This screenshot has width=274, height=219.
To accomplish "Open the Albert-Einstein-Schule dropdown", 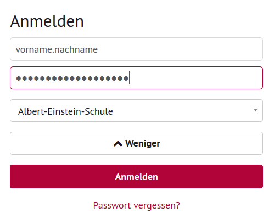I will coord(136,110).
